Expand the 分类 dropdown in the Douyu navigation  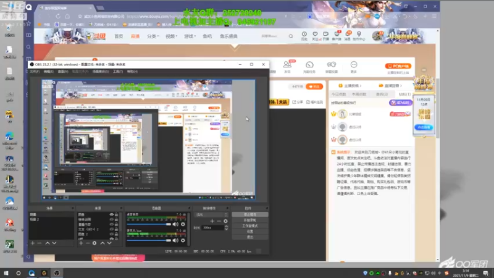click(153, 36)
